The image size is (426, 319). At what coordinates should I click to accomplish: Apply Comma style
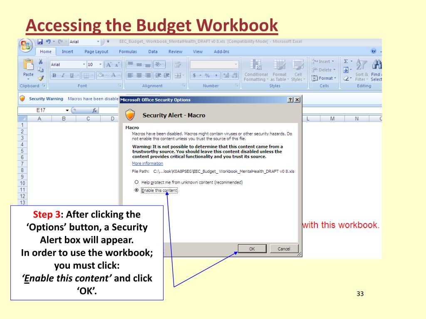point(216,75)
